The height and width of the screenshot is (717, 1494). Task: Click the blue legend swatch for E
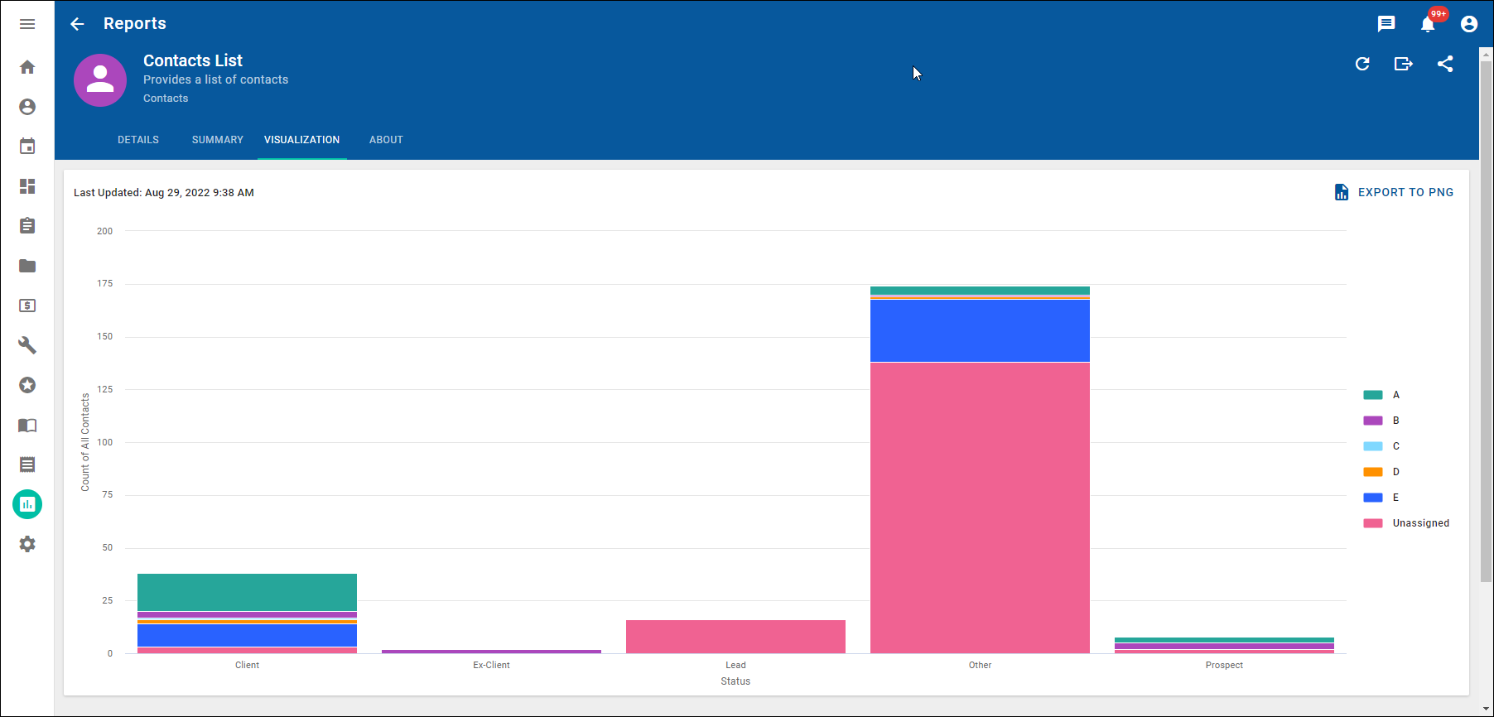pyautogui.click(x=1373, y=498)
